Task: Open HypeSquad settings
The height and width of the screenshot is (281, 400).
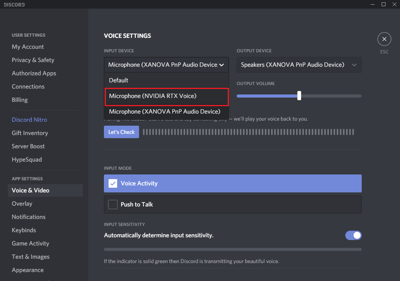Action: click(x=27, y=159)
